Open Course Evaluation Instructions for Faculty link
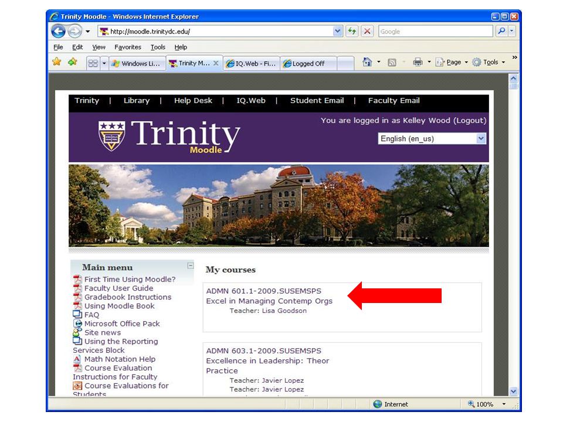 [x=115, y=373]
